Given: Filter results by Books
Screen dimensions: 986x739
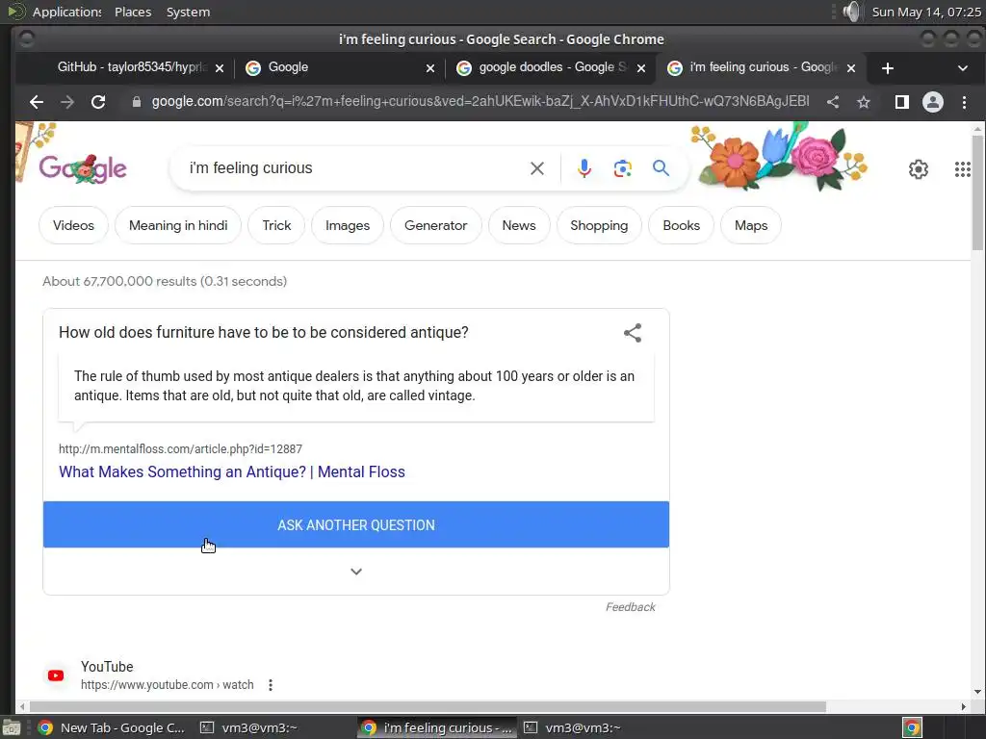Looking at the screenshot, I should coord(681,225).
